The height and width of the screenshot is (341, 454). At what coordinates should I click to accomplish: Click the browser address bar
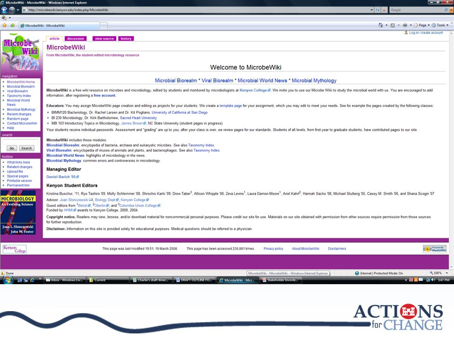[x=197, y=10]
